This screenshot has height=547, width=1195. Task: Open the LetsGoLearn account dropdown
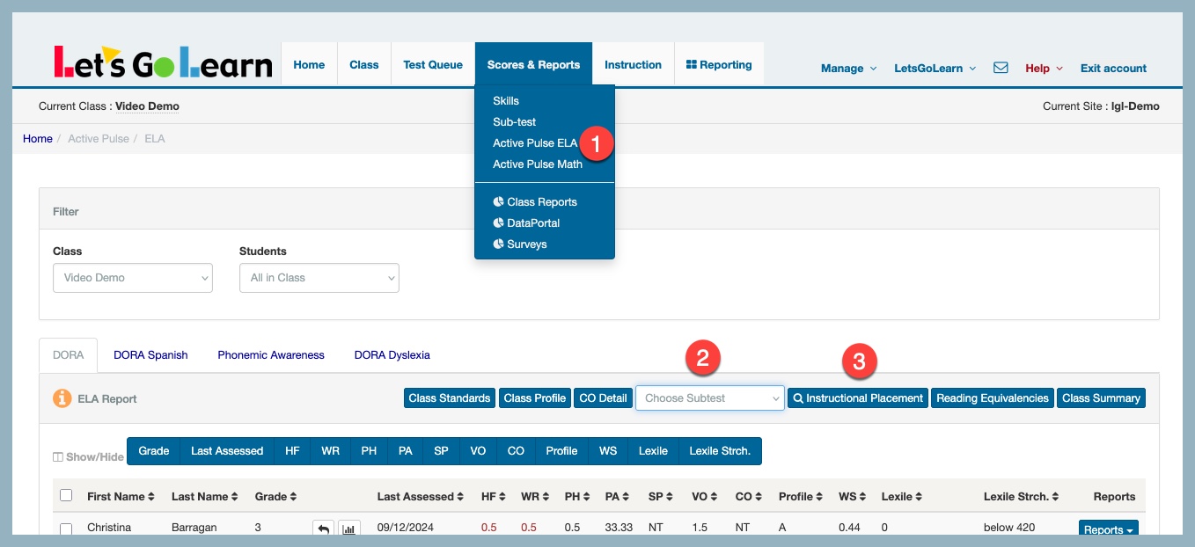935,68
